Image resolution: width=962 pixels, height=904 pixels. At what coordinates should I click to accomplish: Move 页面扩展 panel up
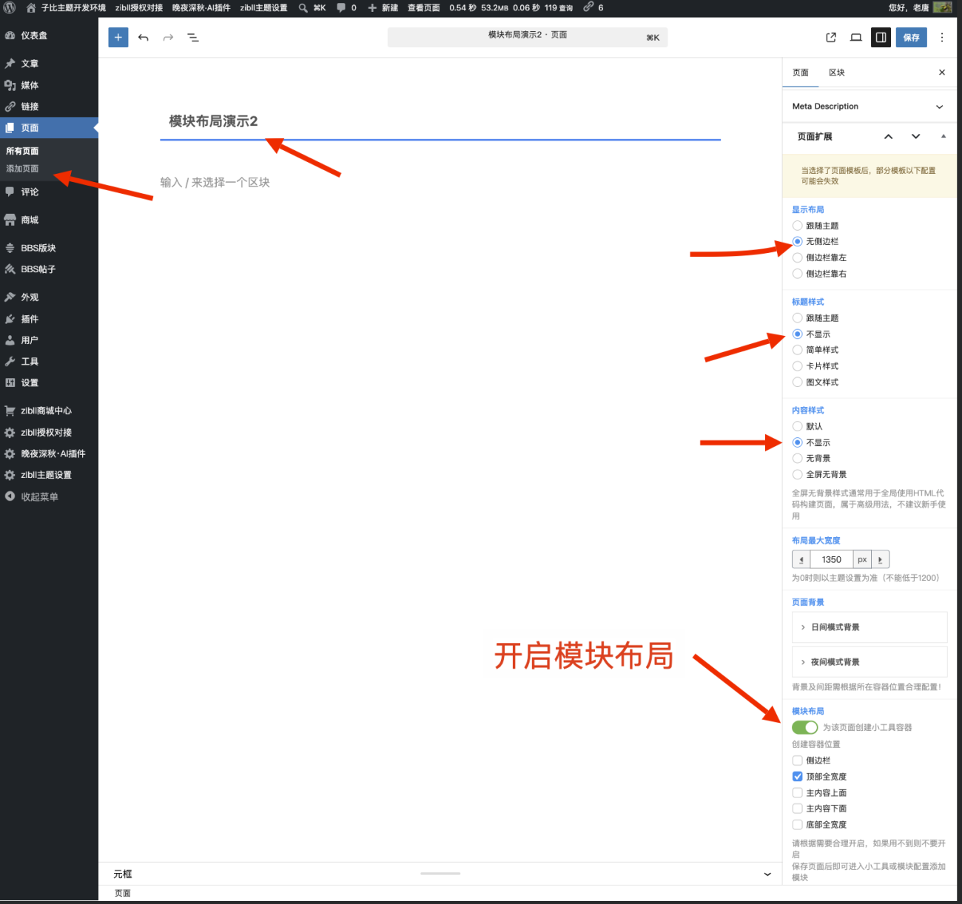(889, 137)
